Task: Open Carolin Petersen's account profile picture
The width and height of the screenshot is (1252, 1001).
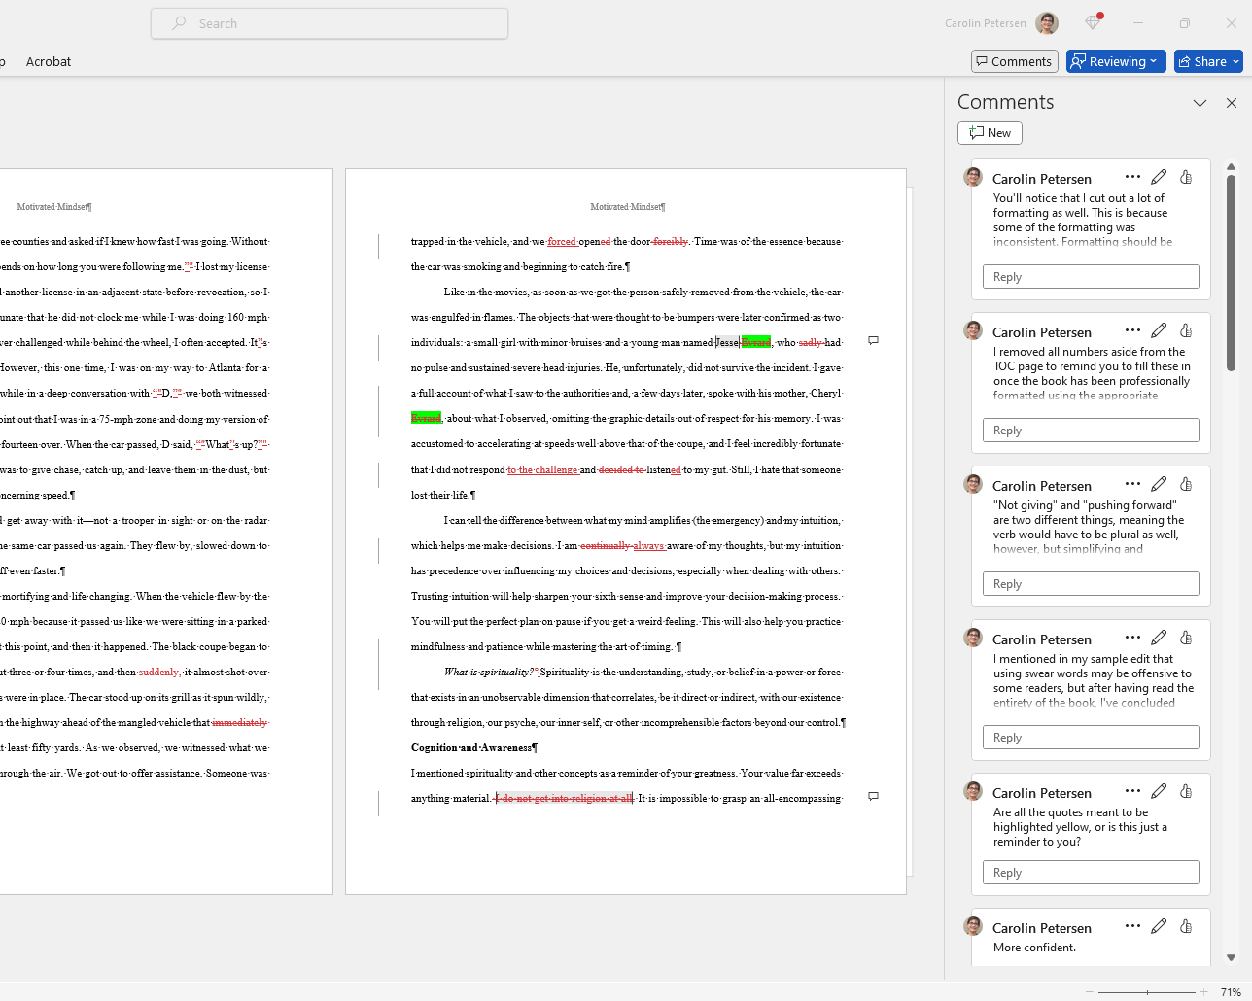Action: point(1047,23)
